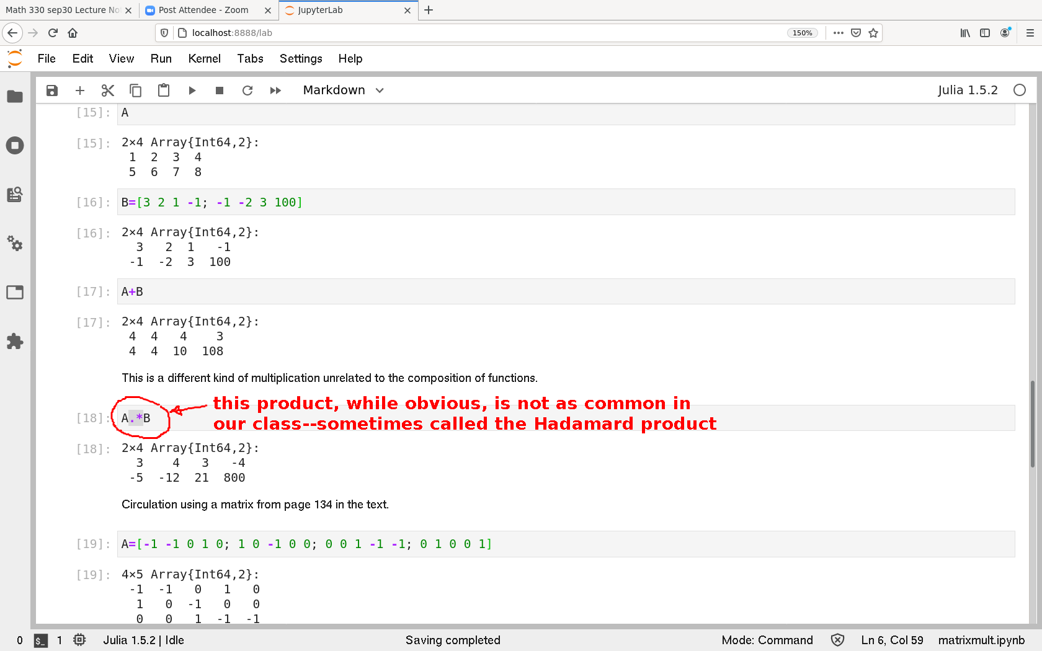Viewport: 1042px width, 651px height.
Task: Cut selected cell using scissors icon
Action: [x=108, y=91]
